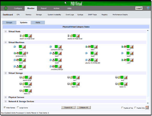The image size is (152, 116).
Task: Open the Syslogs page
Action: pos(80,15)
